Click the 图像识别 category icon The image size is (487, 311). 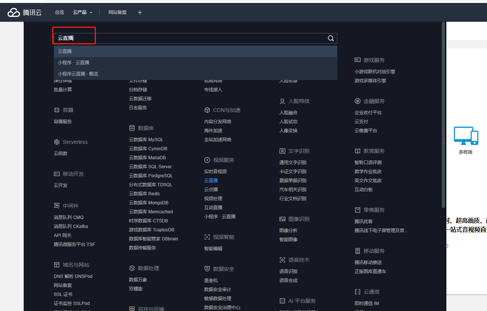click(x=282, y=219)
